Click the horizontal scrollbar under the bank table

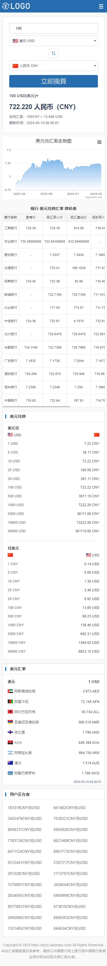click(x=36, y=406)
